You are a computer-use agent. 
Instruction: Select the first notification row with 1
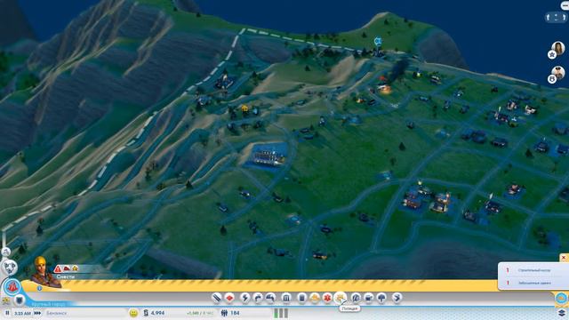point(533,270)
